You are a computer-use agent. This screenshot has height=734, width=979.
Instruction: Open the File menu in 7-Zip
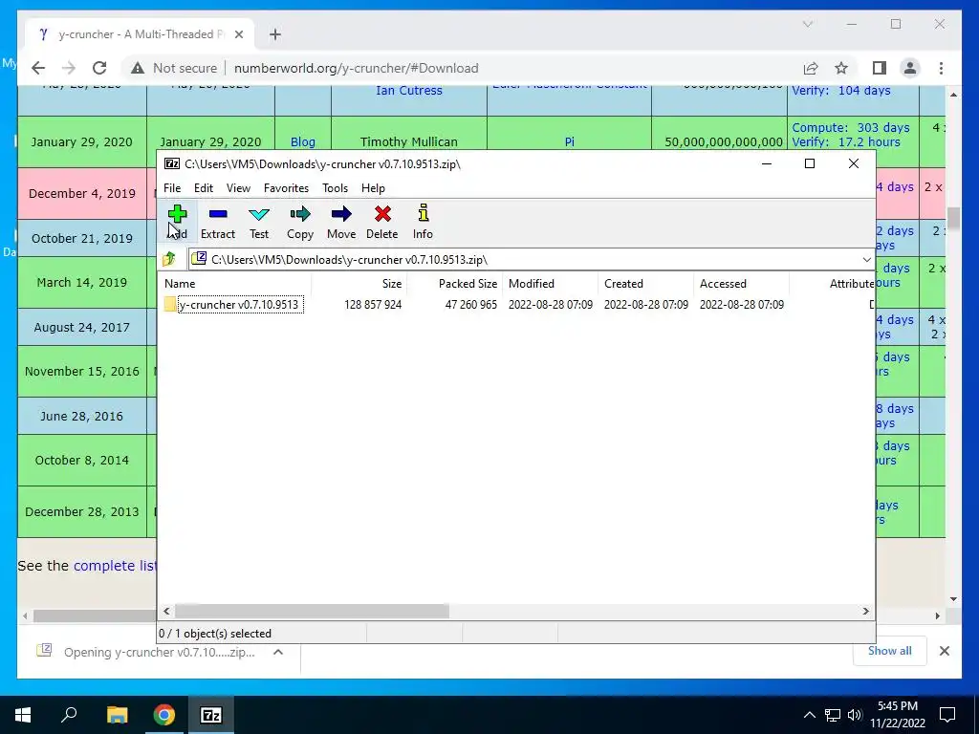(x=172, y=188)
